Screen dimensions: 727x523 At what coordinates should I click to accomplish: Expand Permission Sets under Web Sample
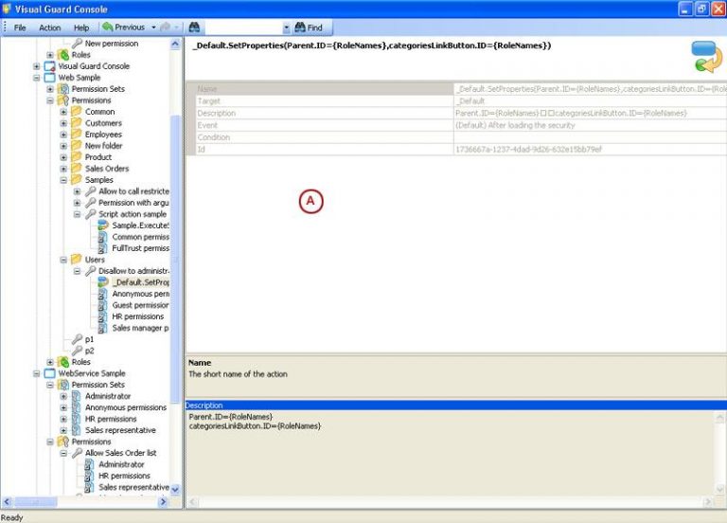pyautogui.click(x=50, y=89)
